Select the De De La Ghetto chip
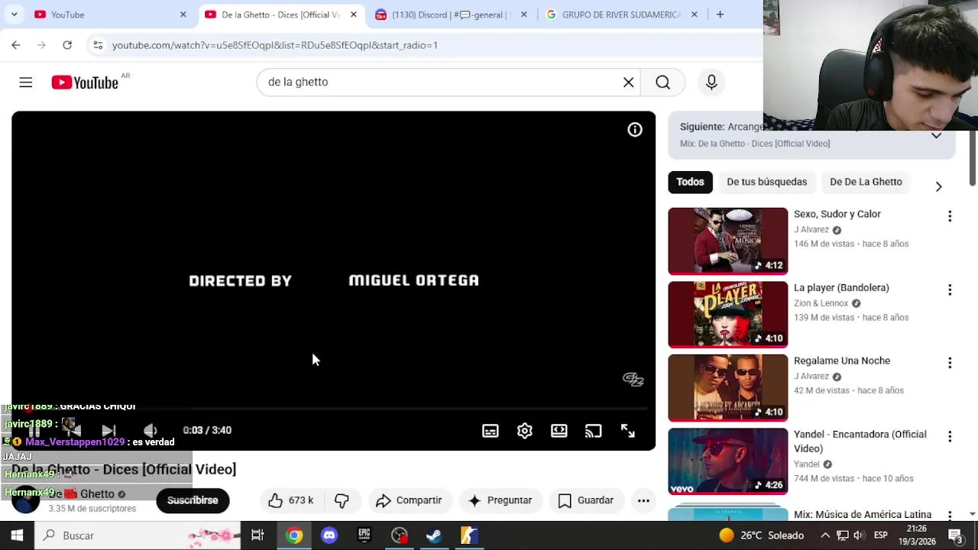Image resolution: width=978 pixels, height=550 pixels. pyautogui.click(x=866, y=182)
